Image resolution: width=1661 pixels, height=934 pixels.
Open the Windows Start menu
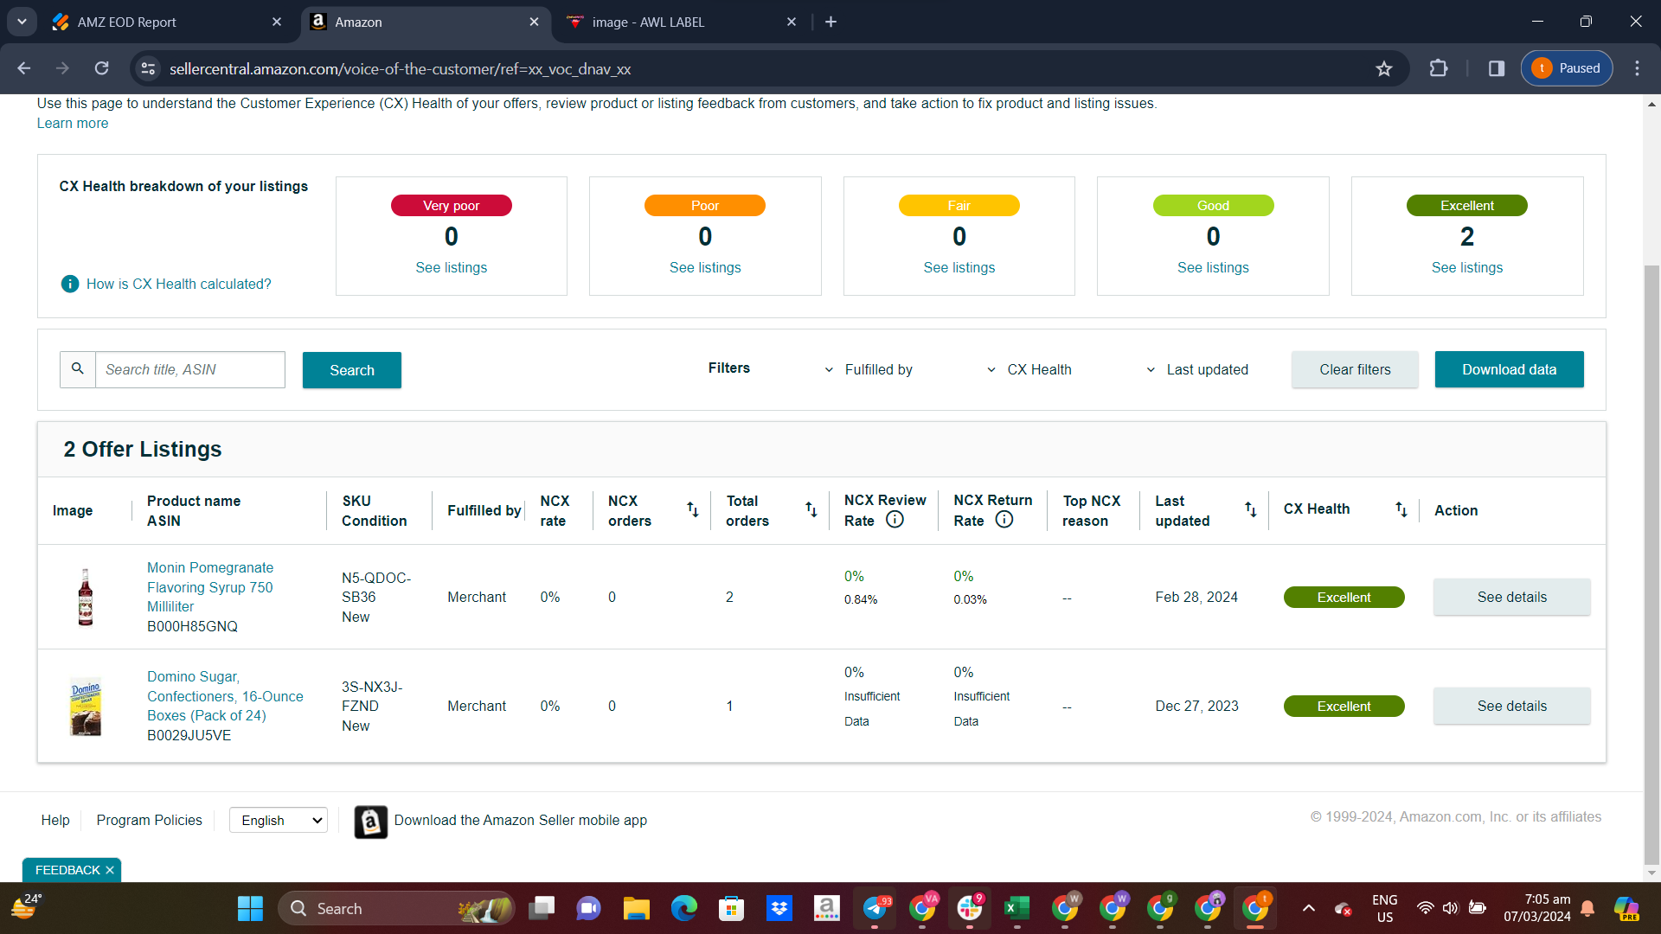coord(250,908)
